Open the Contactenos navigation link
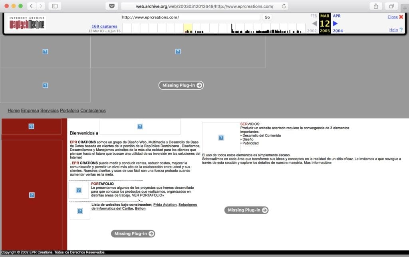 tap(93, 111)
